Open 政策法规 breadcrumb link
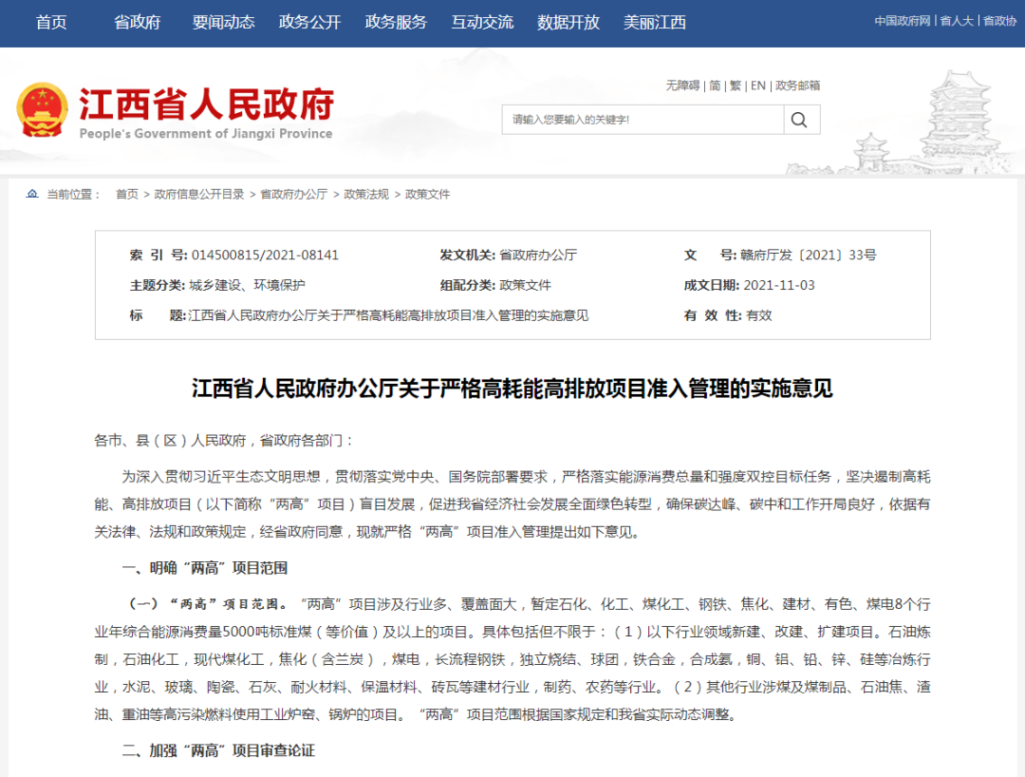The width and height of the screenshot is (1025, 777). 366,194
